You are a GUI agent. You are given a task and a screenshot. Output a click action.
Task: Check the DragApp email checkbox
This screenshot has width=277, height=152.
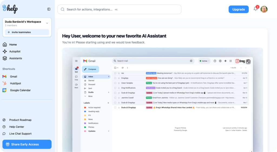115,78
